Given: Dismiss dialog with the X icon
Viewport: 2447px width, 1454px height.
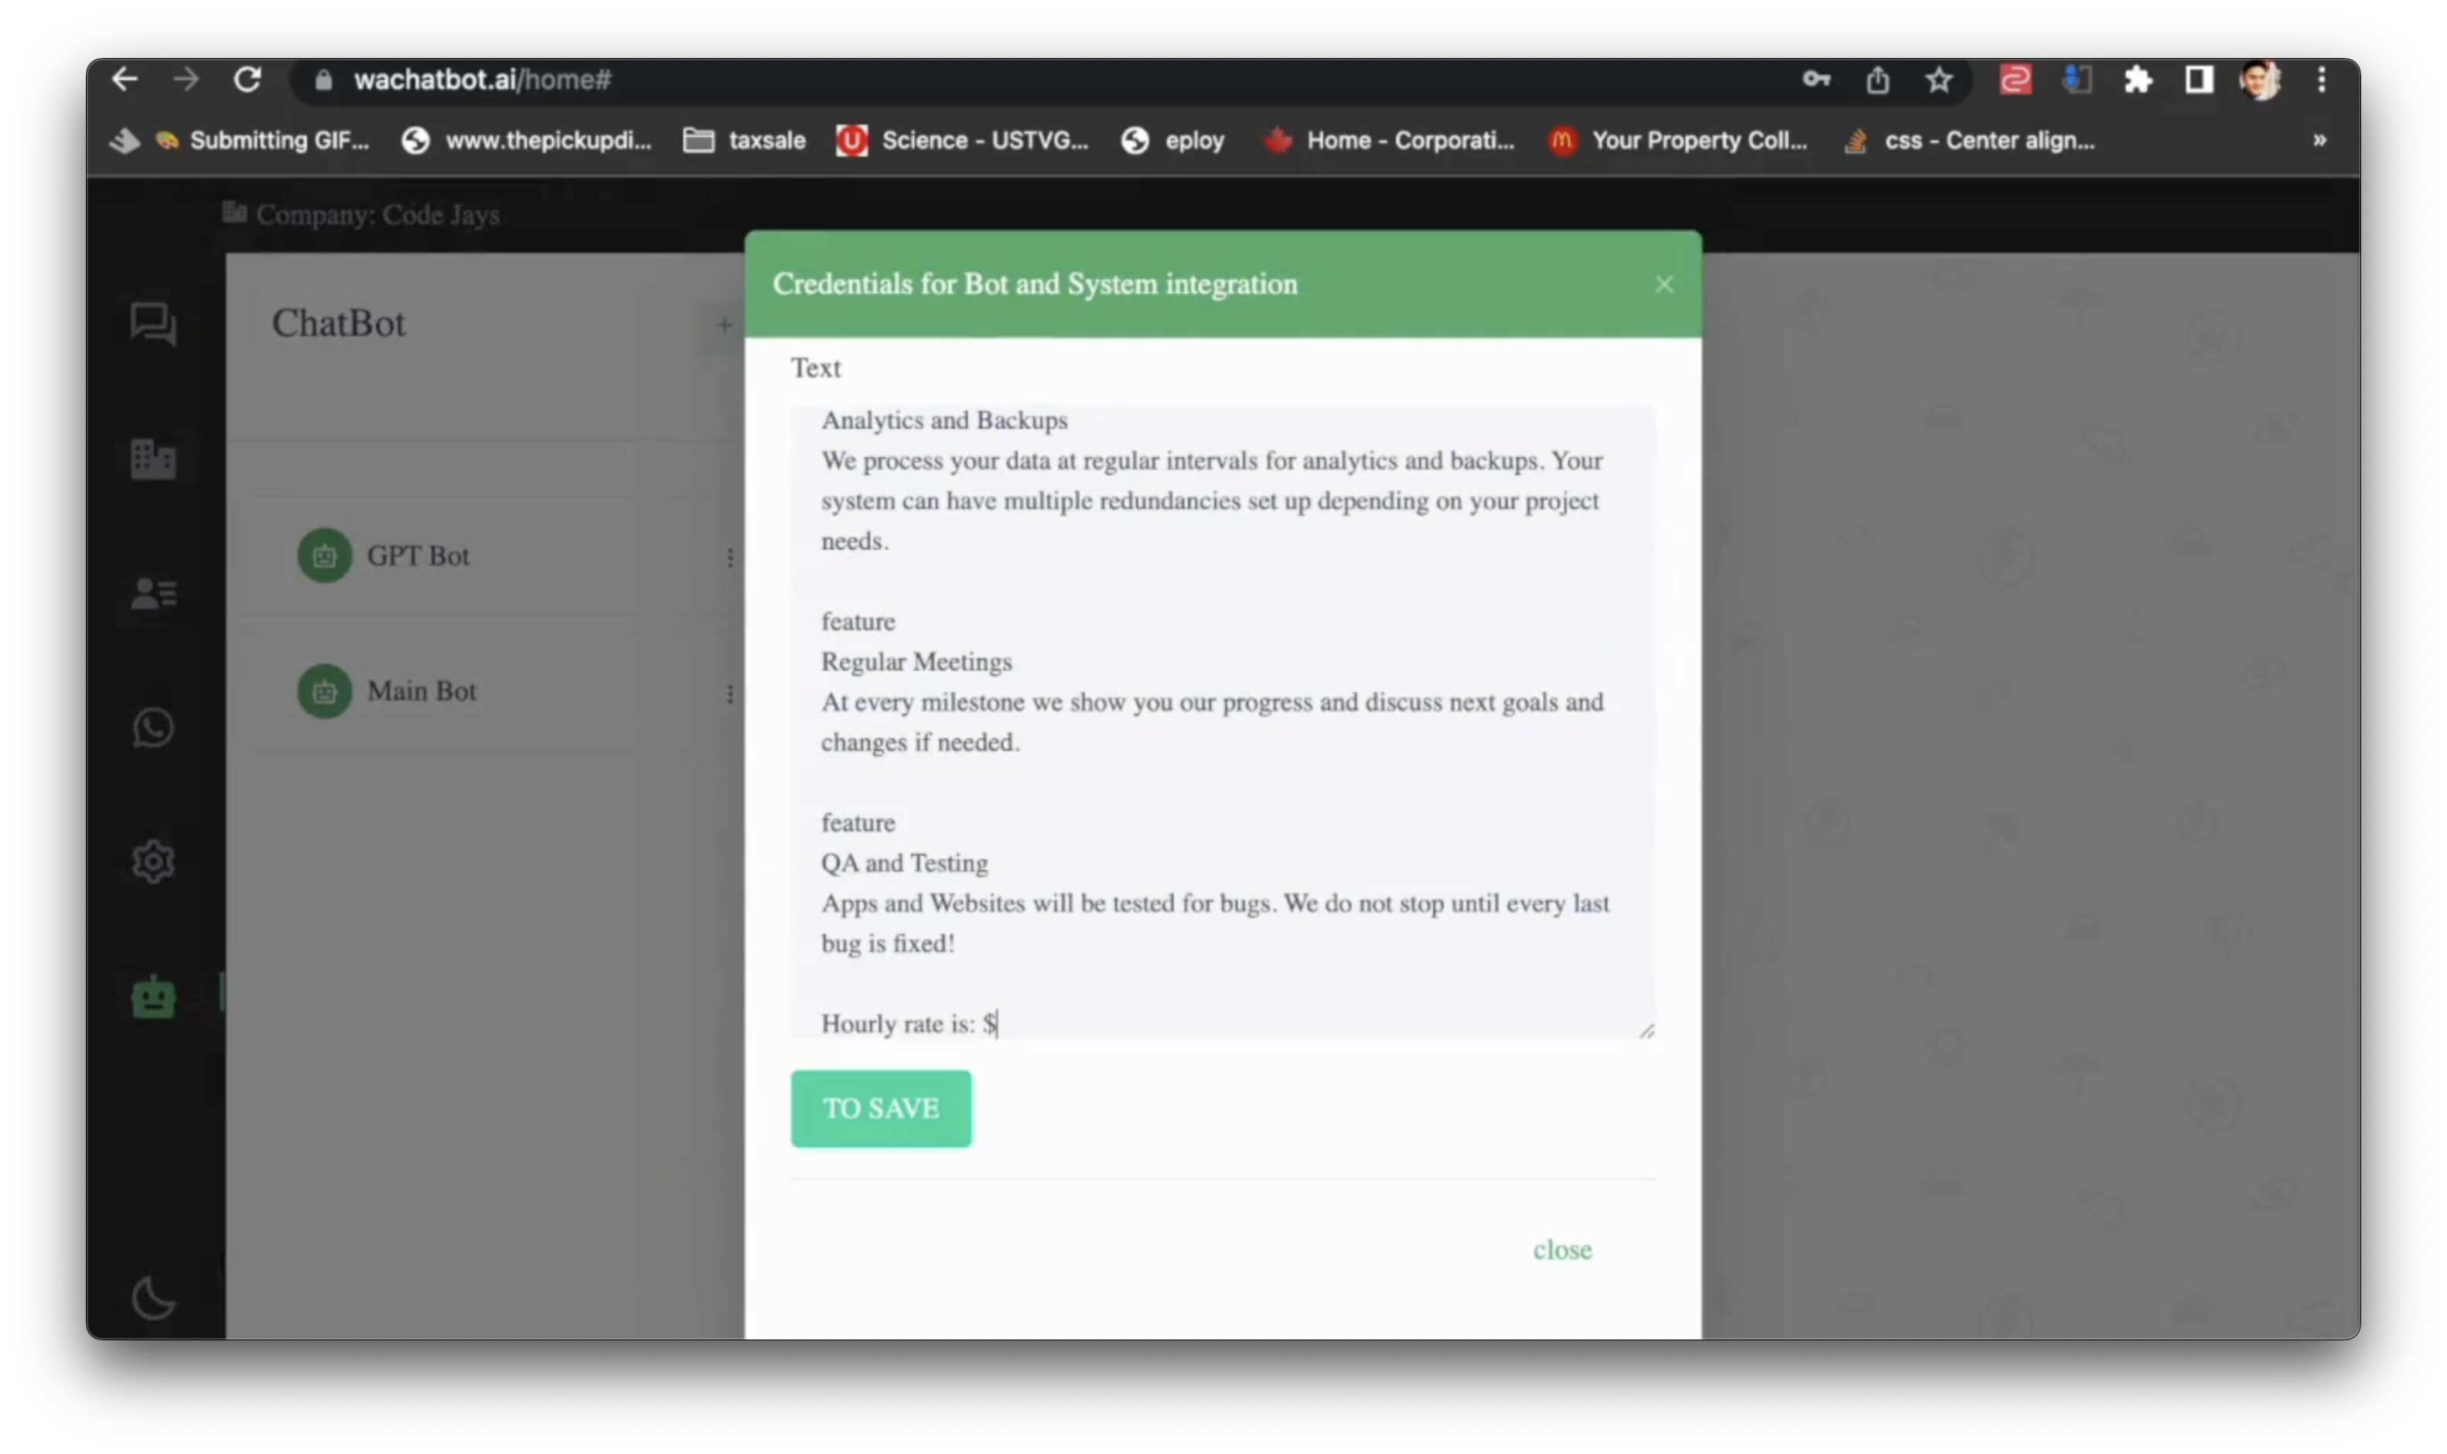Looking at the screenshot, I should (1664, 284).
